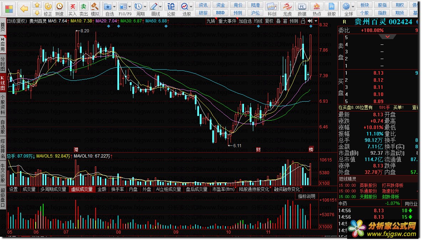Image resolution: width=422 pixels, height=240 pixels.
Task: Open the 分时图 sidebar tab
Action: coord(3,64)
